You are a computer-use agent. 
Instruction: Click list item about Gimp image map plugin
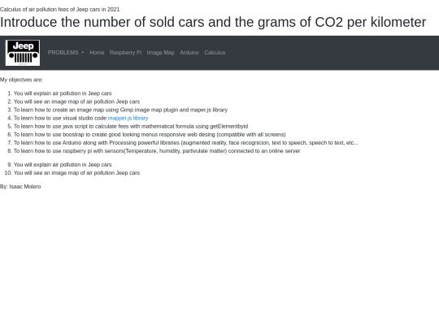pos(120,110)
